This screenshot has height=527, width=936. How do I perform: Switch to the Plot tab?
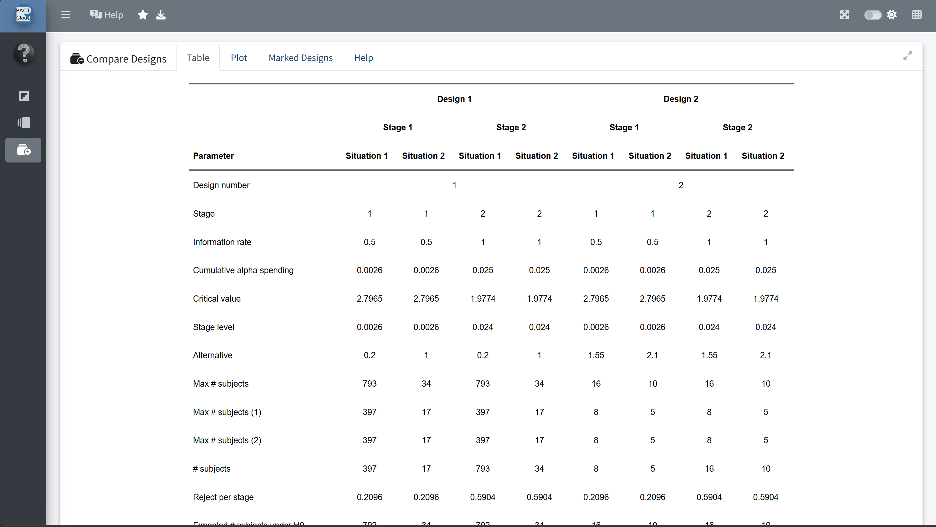click(x=239, y=58)
